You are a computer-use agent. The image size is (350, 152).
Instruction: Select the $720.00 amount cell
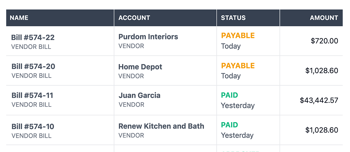[324, 41]
